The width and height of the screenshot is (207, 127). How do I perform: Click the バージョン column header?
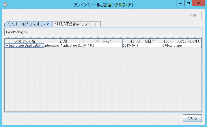pyautogui.click(x=103, y=41)
